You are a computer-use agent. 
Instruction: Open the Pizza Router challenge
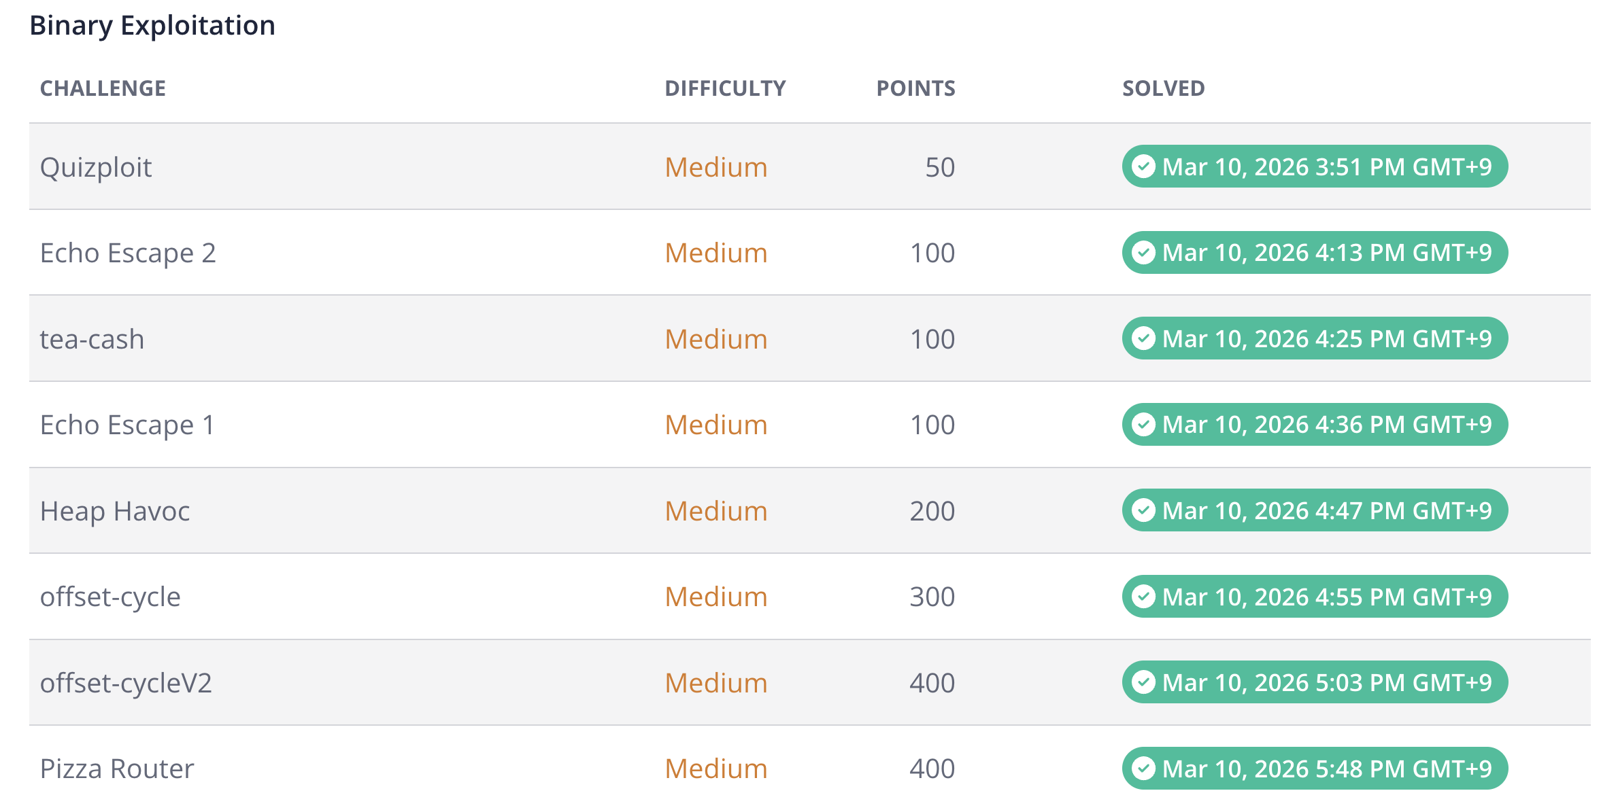coord(117,769)
